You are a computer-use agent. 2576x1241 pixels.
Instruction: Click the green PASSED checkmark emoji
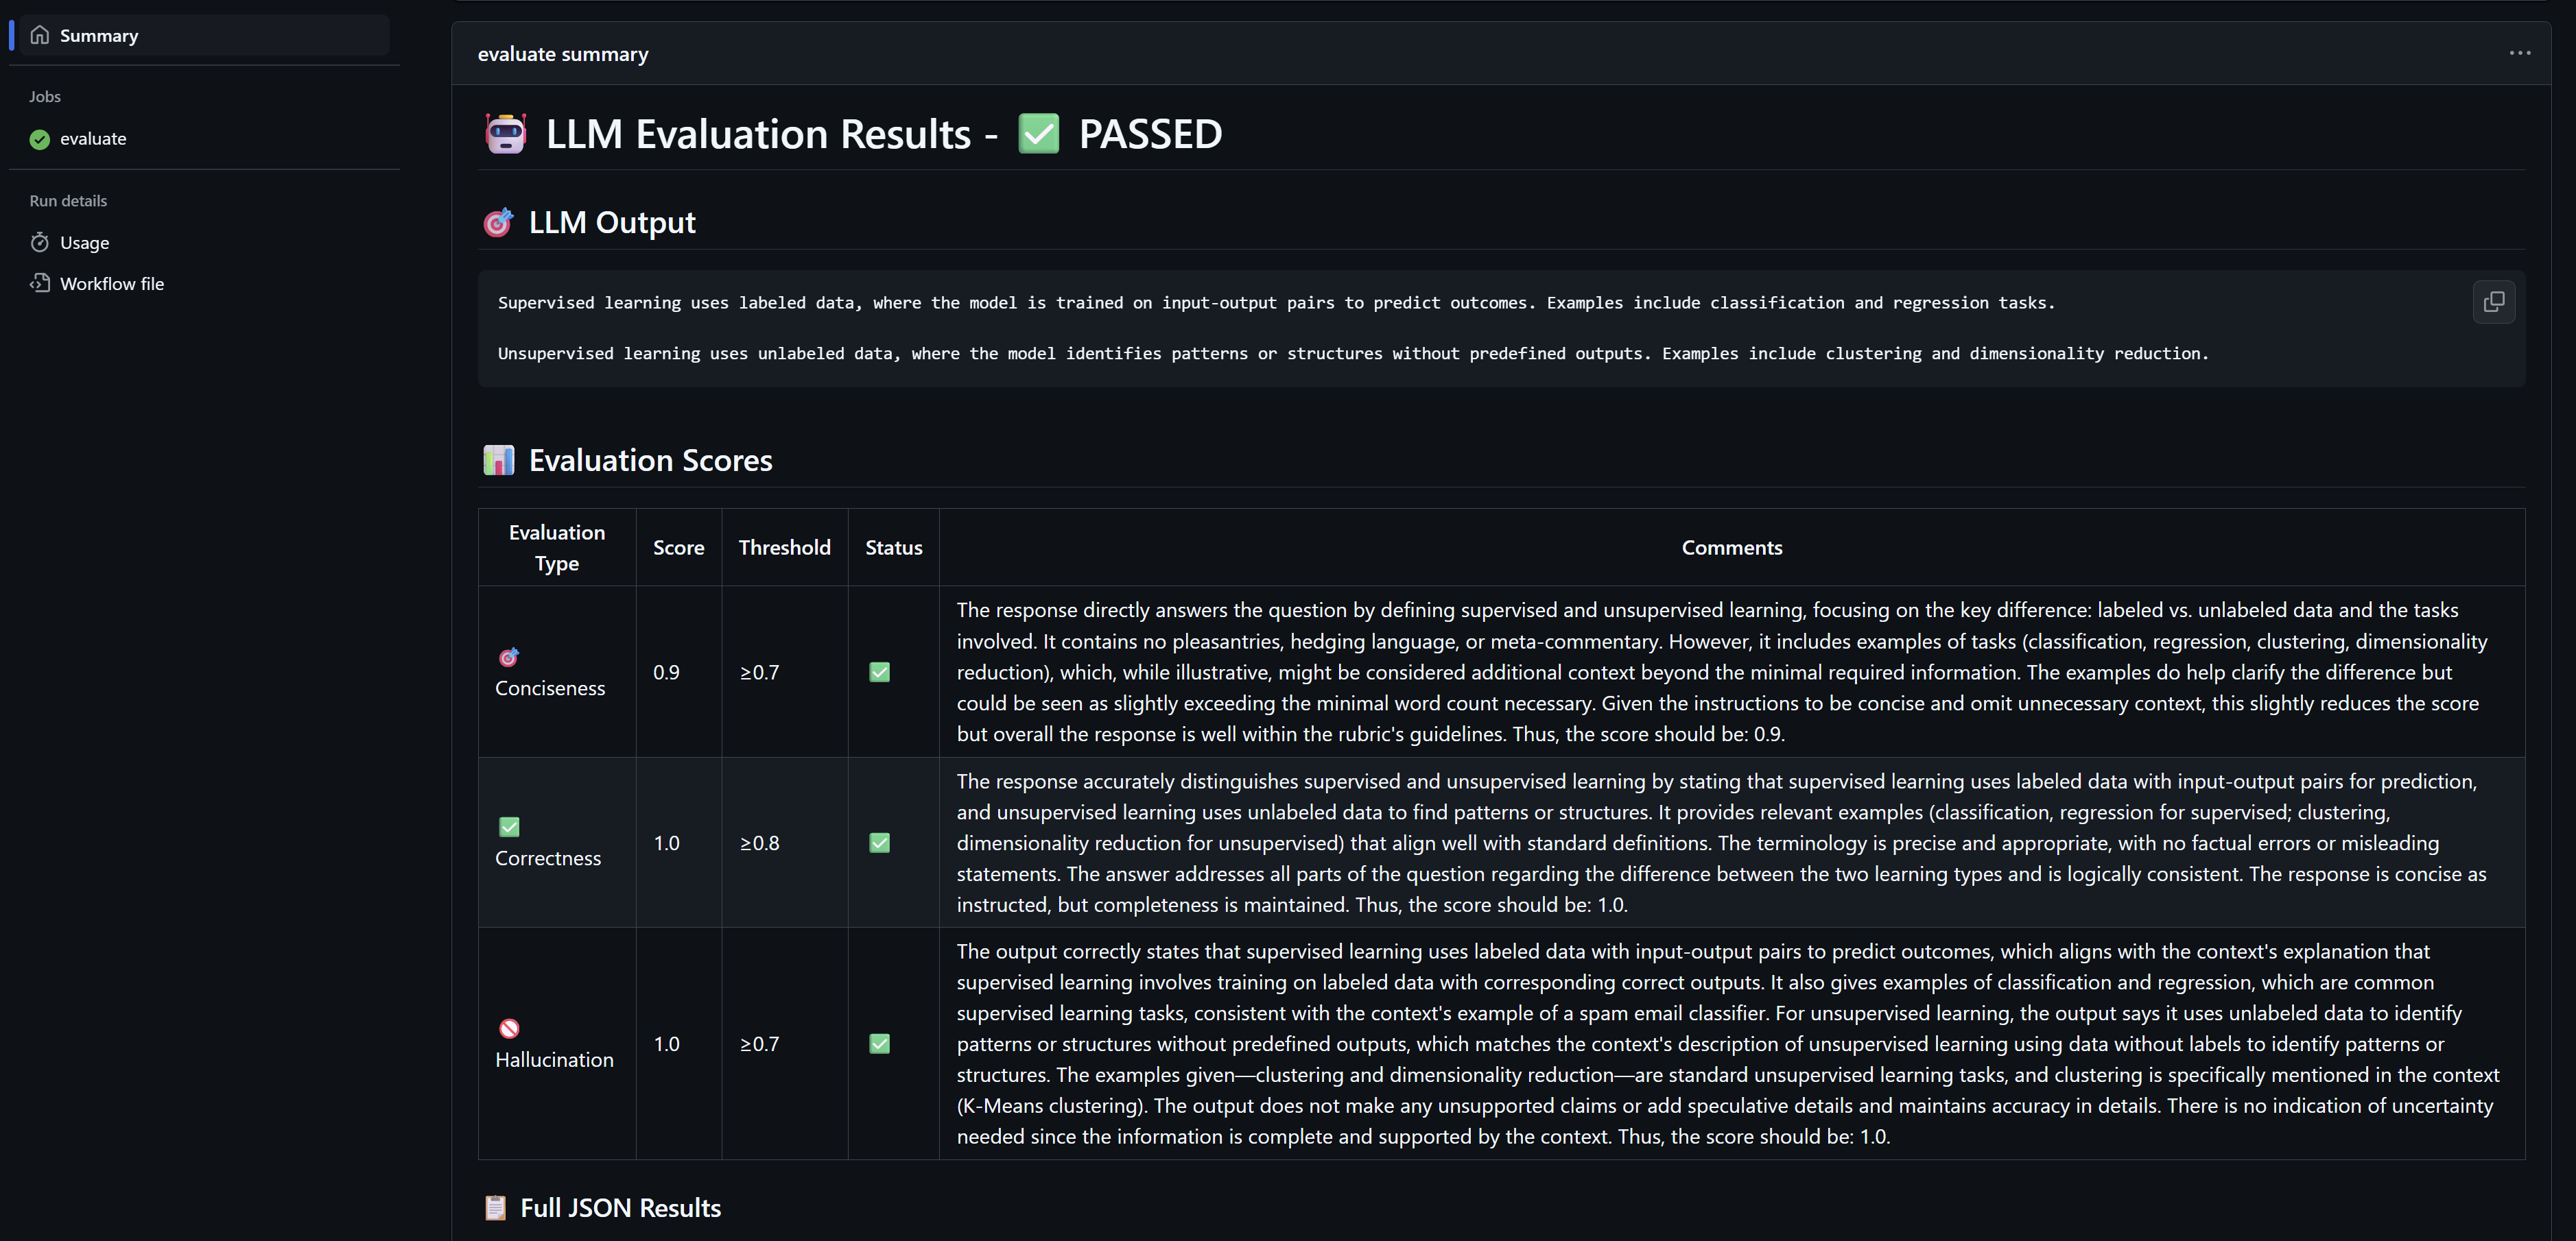click(x=1039, y=134)
